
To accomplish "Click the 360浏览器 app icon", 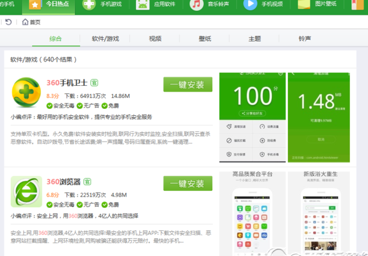I will pos(26,191).
